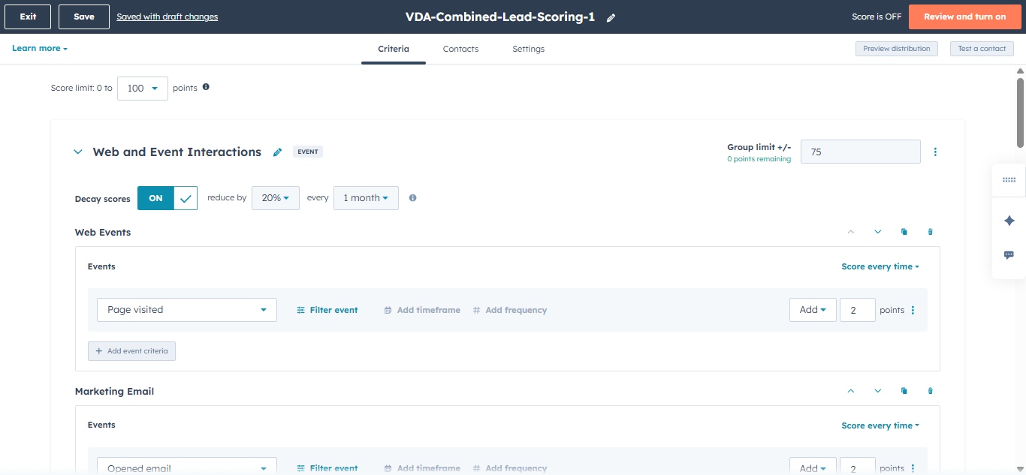Open Saved with draft changes link
The width and height of the screenshot is (1026, 475).
(167, 17)
